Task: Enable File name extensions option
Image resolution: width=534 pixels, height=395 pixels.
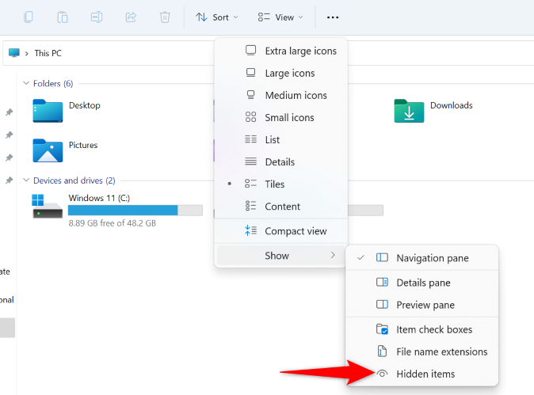Action: pyautogui.click(x=441, y=351)
